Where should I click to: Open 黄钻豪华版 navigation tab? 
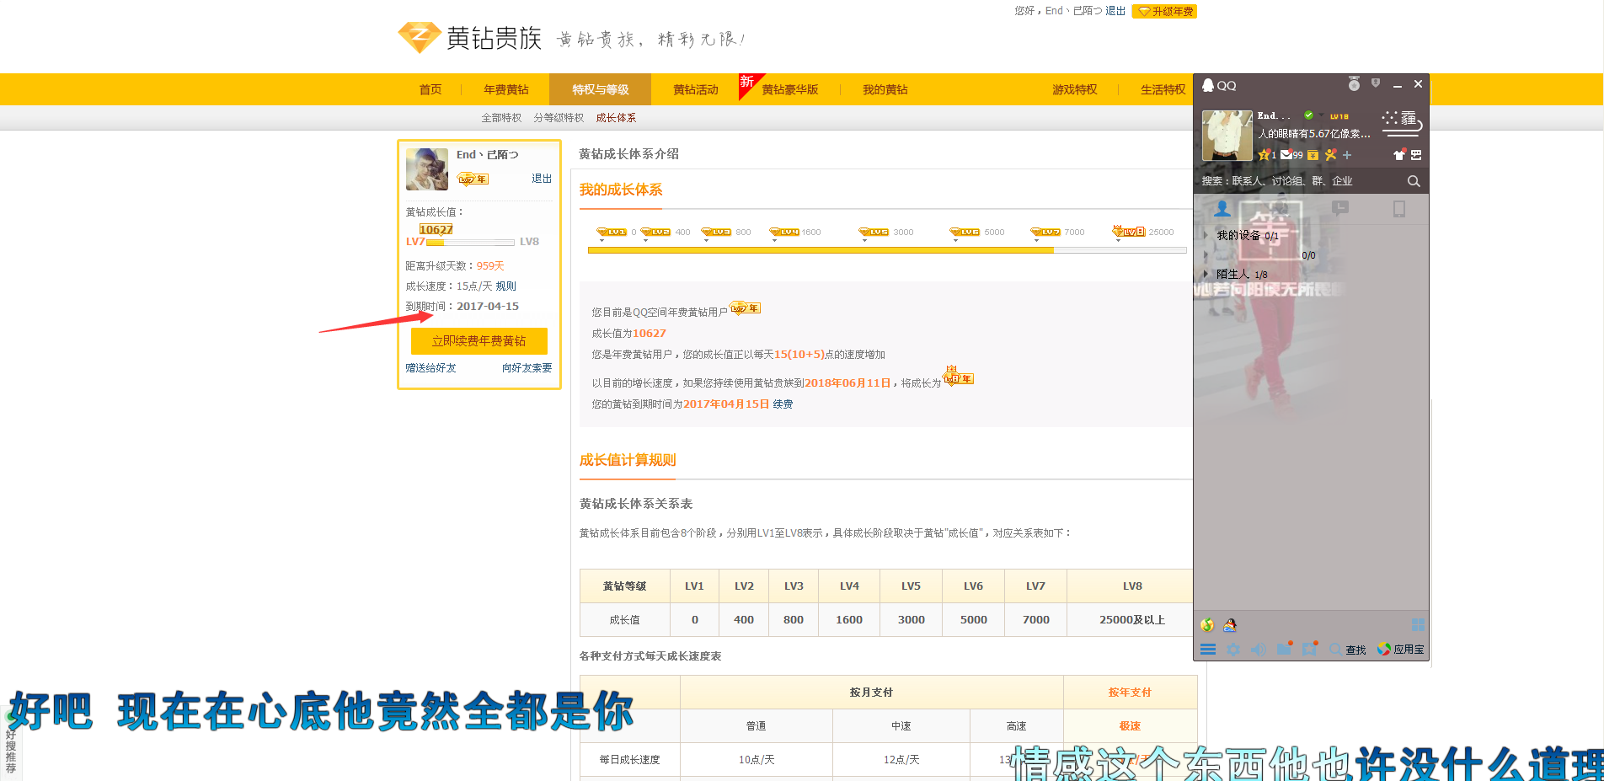790,90
